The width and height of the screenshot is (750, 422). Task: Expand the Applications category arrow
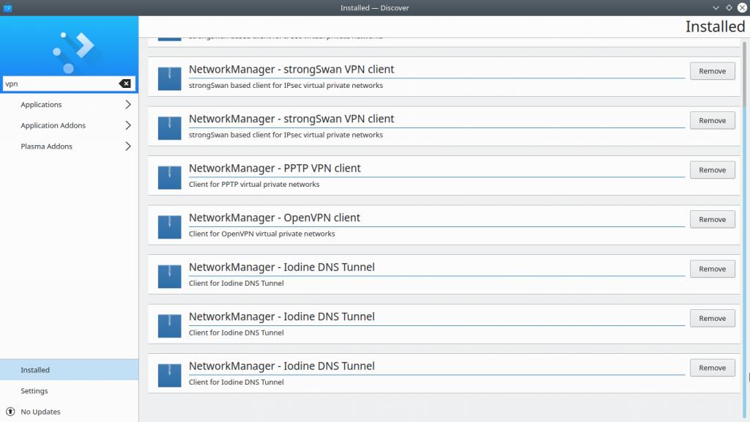click(127, 105)
